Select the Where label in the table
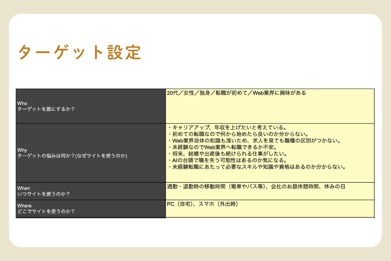The width and height of the screenshot is (391, 261). [x=24, y=206]
